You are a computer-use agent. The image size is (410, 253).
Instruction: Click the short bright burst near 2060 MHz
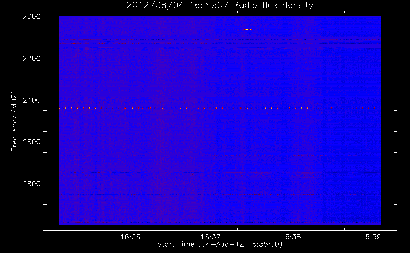click(x=248, y=30)
